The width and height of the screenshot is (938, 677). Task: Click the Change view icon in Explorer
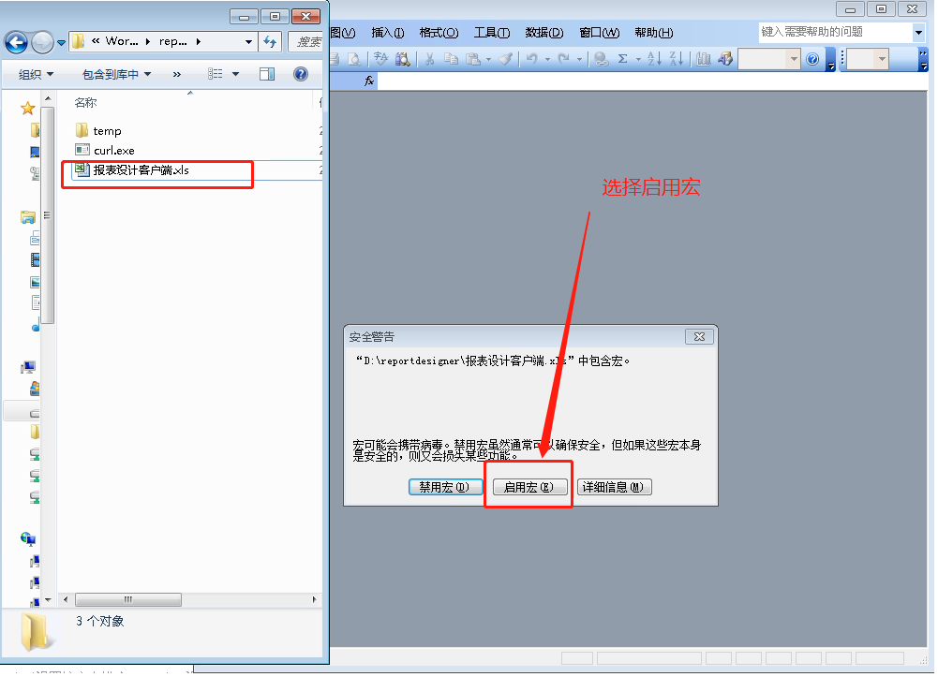point(215,74)
